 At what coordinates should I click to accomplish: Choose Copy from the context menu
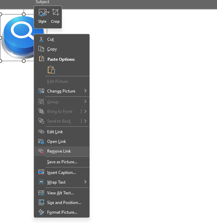tap(62, 49)
